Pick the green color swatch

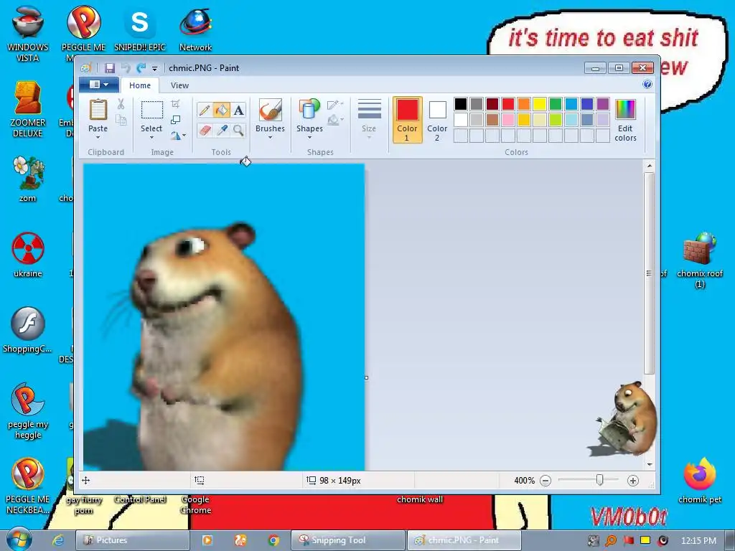click(x=556, y=104)
